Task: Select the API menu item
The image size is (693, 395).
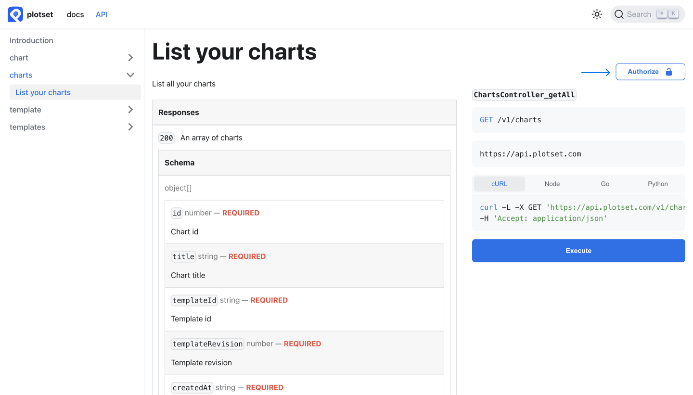Action: (x=102, y=14)
